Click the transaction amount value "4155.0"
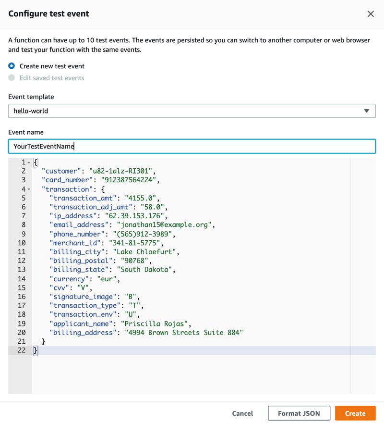Screen dimensions: 384x424 pos(141,198)
